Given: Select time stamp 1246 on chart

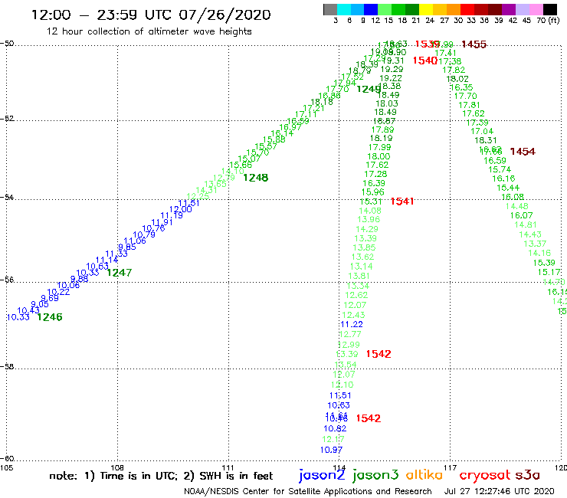Looking at the screenshot, I should pyautogui.click(x=50, y=317).
